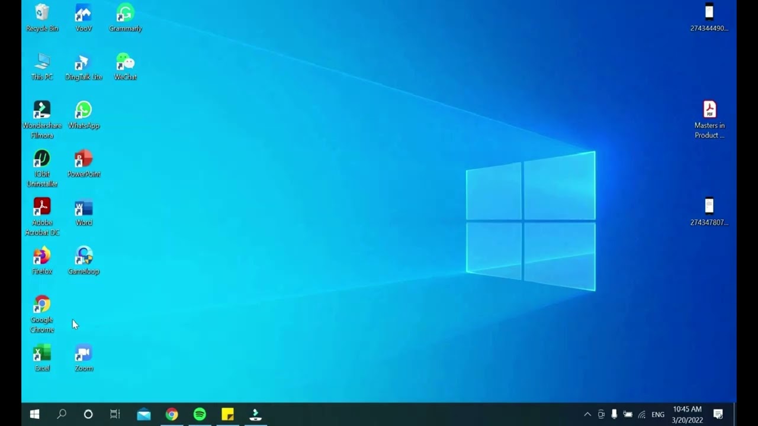Click the Masters in Product PDF file

click(709, 120)
